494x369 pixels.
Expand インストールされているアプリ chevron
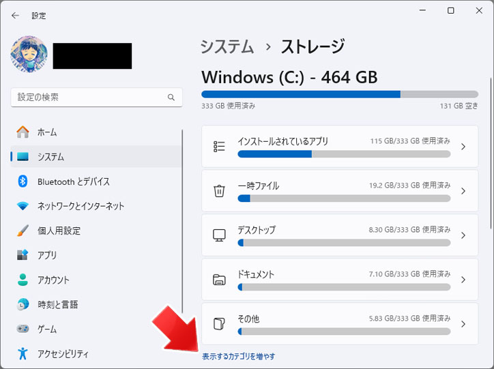463,147
